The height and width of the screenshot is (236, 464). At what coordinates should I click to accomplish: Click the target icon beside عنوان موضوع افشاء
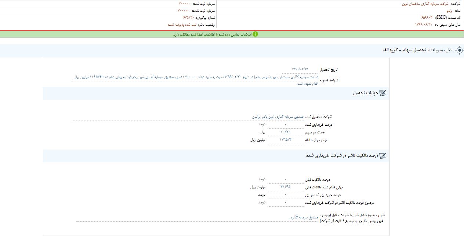[459, 50]
